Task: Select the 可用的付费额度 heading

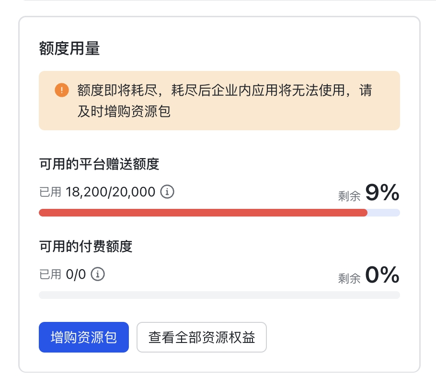Action: tap(86, 246)
